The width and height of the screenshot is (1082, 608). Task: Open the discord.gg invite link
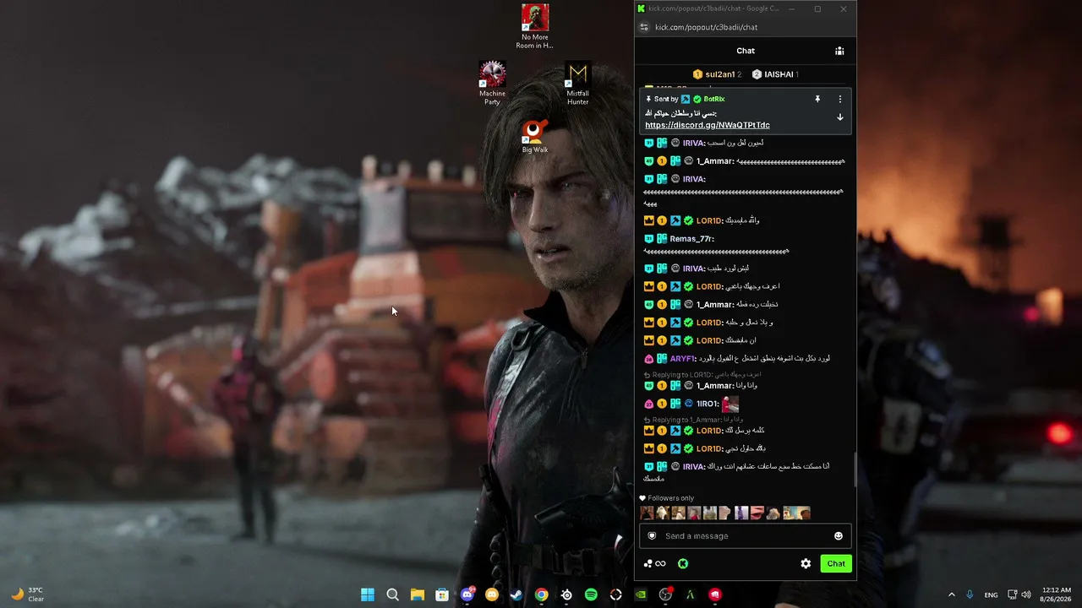pos(707,125)
